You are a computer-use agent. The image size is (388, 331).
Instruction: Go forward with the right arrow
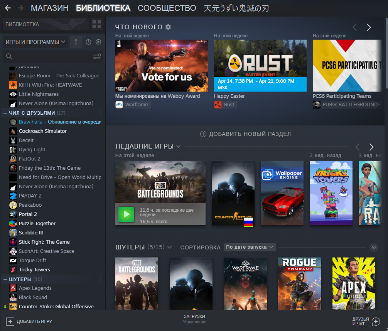[x=21, y=8]
